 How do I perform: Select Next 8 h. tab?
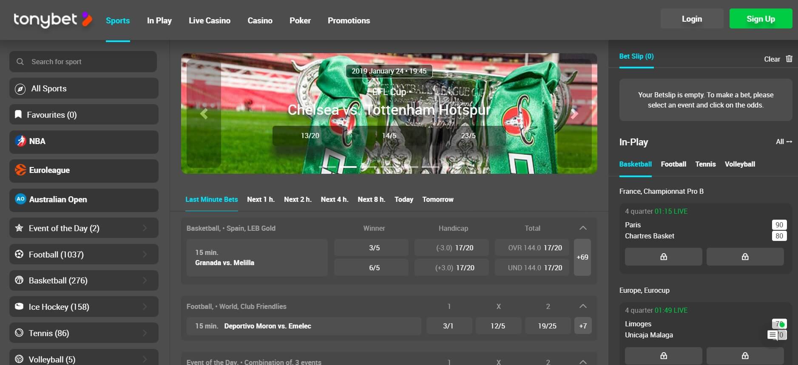[372, 199]
